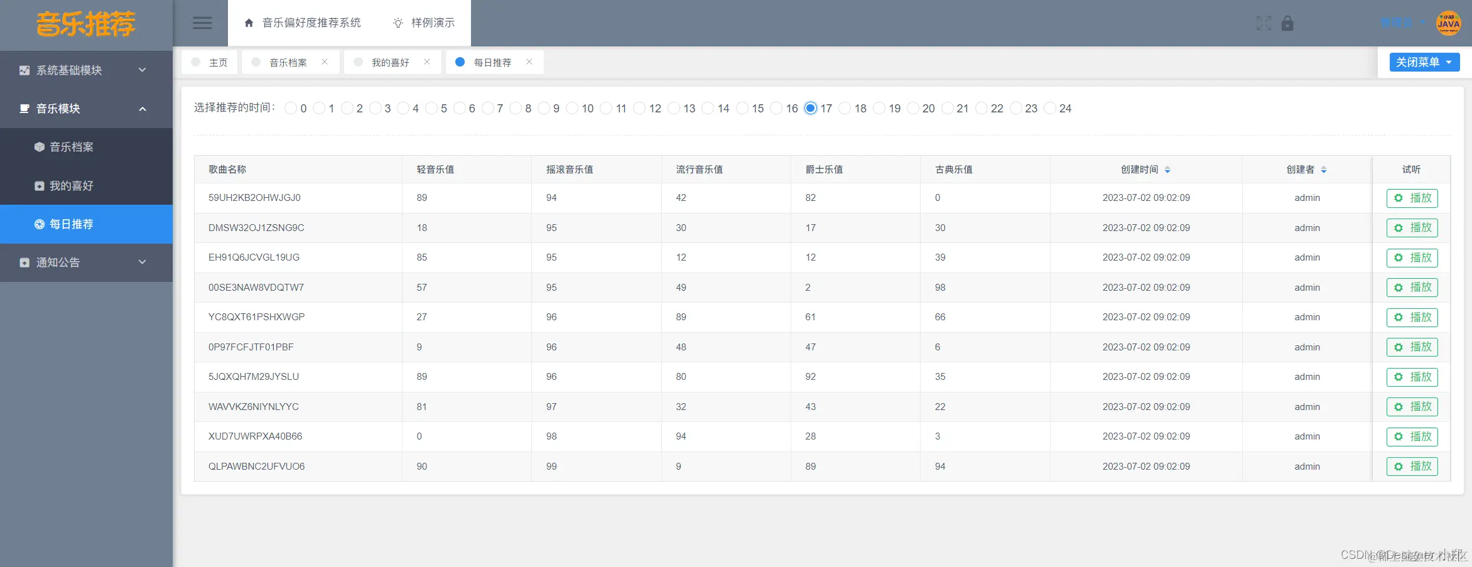The width and height of the screenshot is (1472, 567).
Task: Open the 关闭菜单 dropdown
Action: [x=1424, y=62]
